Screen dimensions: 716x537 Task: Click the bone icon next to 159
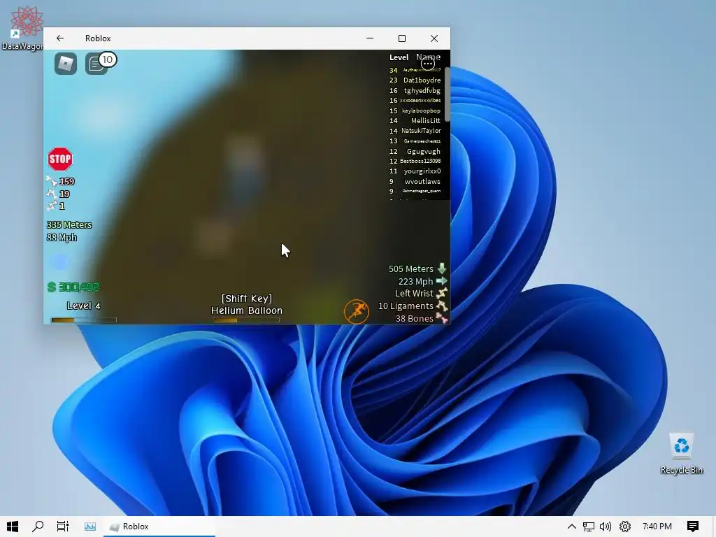pyautogui.click(x=52, y=181)
